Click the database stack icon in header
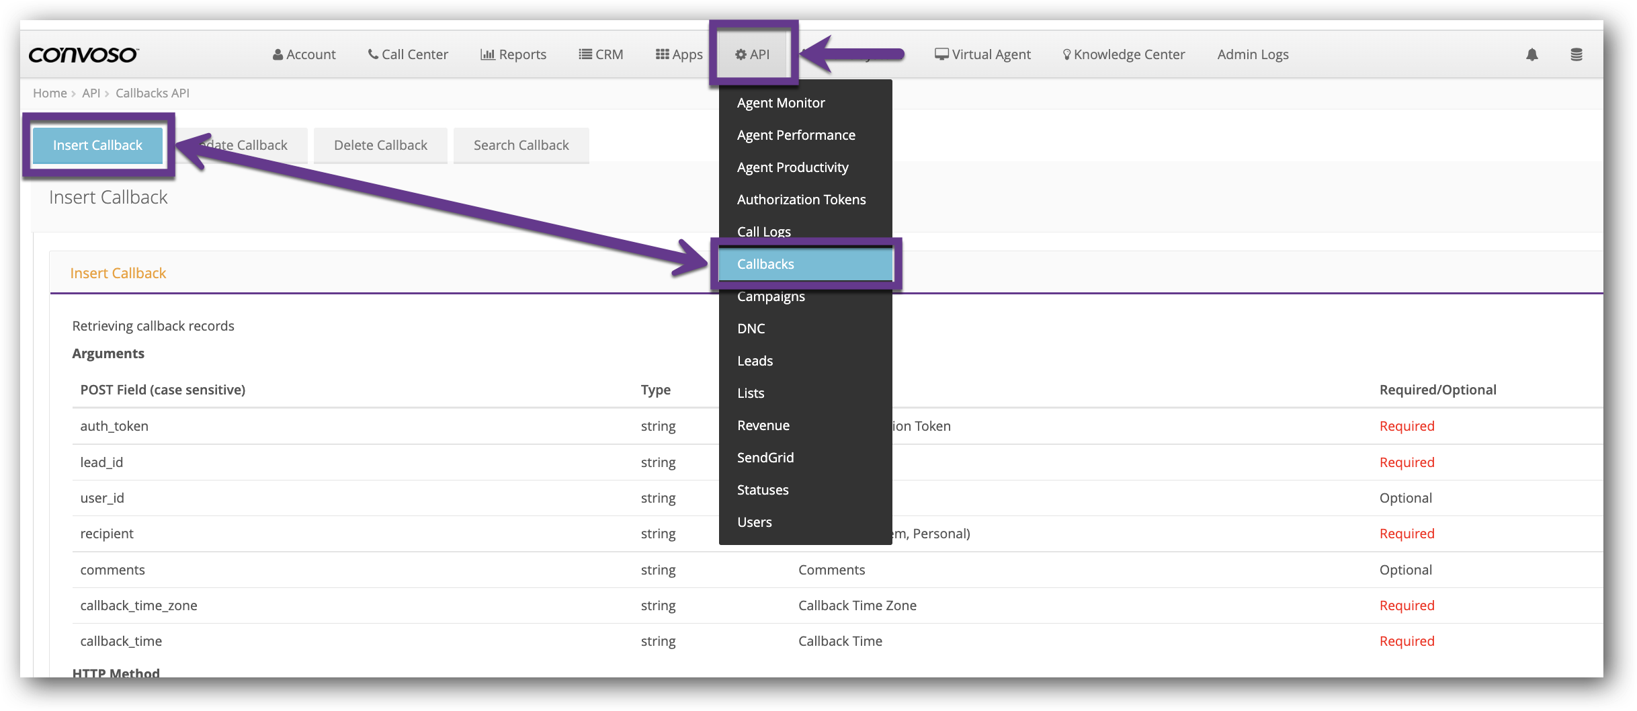Image resolution: width=1637 pixels, height=711 pixels. click(1576, 54)
